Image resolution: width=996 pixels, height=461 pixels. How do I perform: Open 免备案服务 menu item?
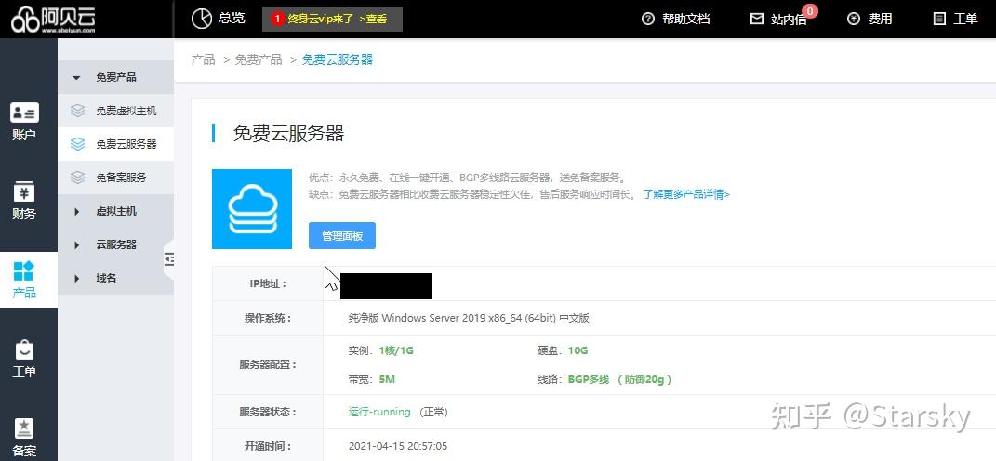point(115,178)
